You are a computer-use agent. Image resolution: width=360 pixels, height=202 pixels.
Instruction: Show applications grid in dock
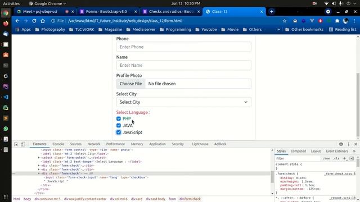click(x=6, y=197)
